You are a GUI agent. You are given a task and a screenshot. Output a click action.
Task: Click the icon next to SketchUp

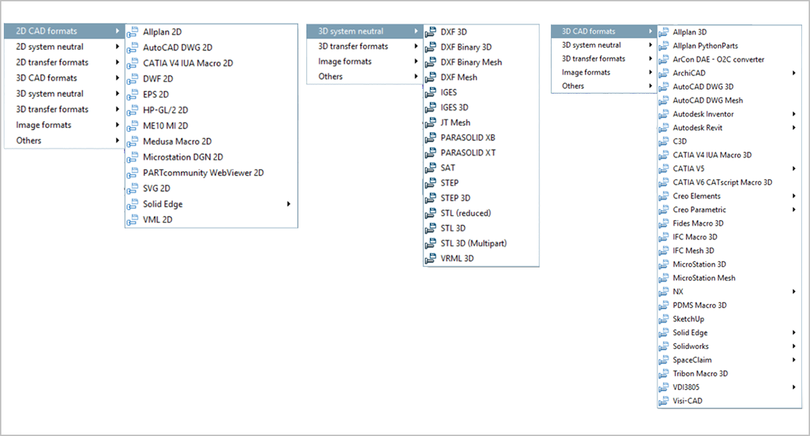click(x=663, y=319)
